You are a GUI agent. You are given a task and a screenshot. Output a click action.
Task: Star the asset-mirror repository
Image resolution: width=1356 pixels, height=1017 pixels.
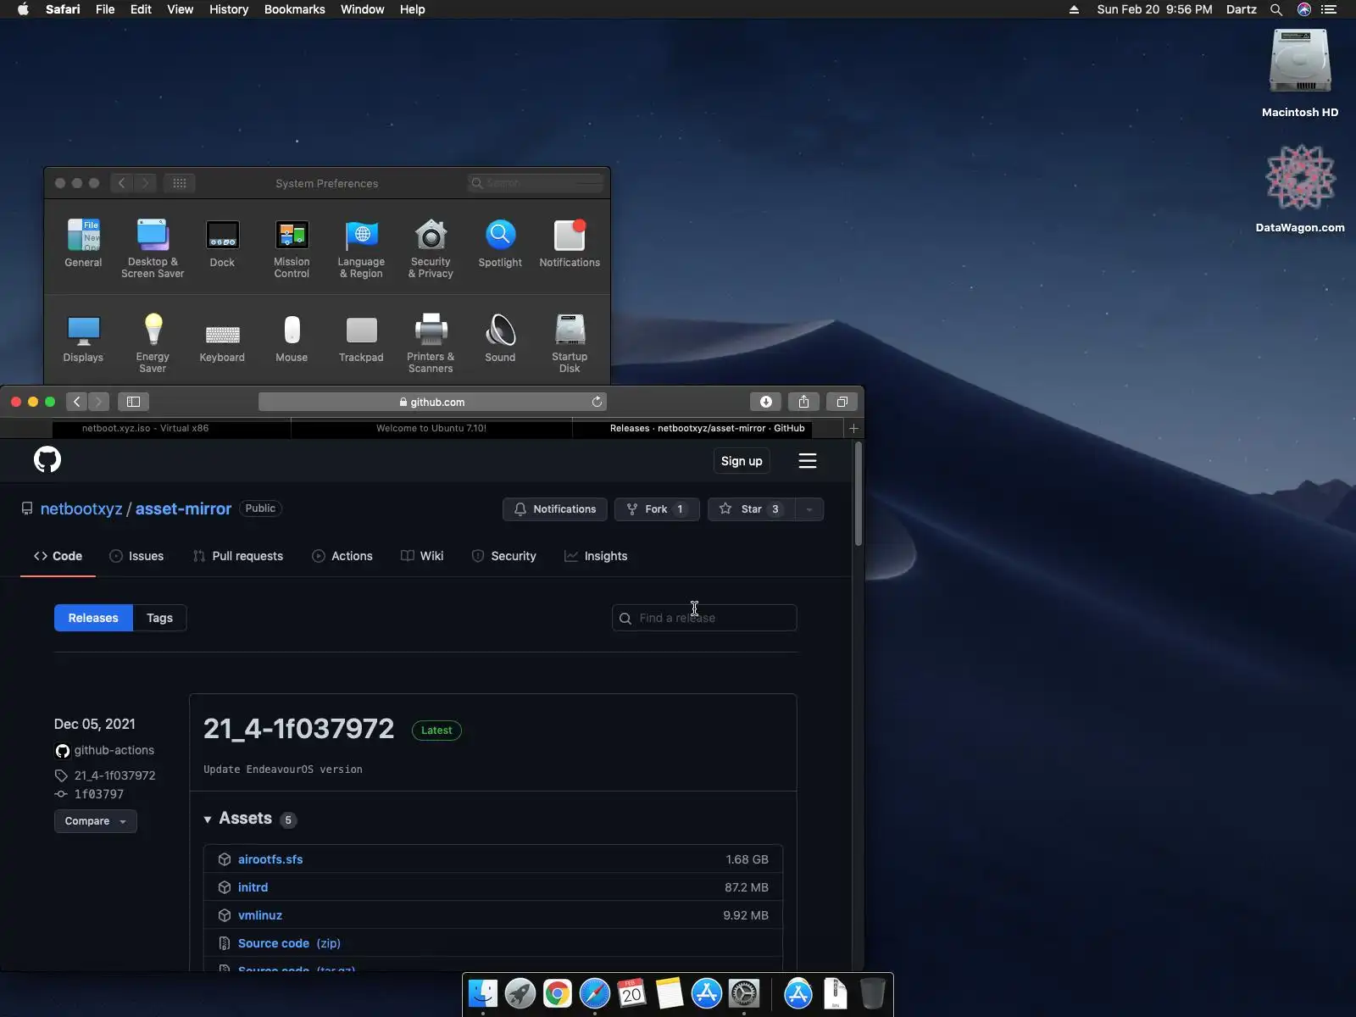[x=751, y=509]
